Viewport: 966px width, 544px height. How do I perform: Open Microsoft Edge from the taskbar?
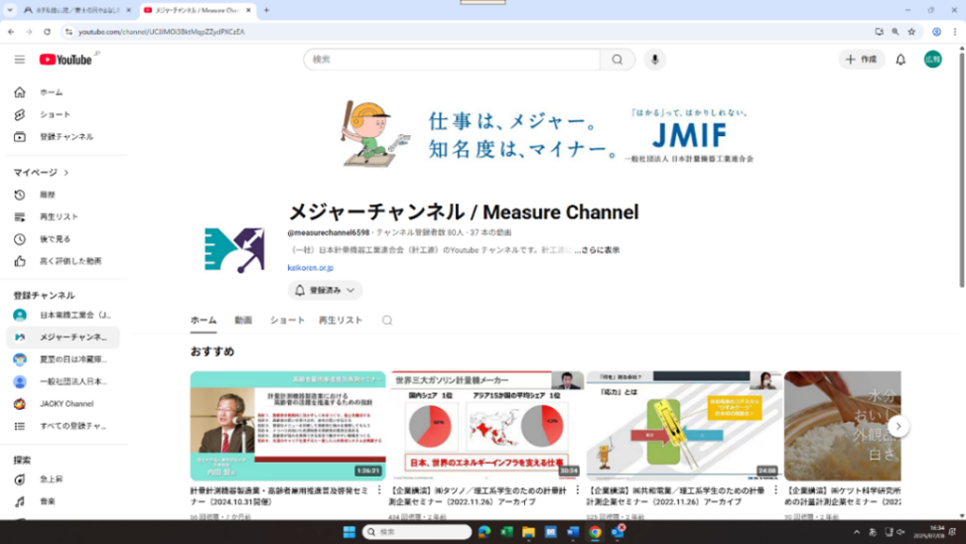tap(484, 532)
